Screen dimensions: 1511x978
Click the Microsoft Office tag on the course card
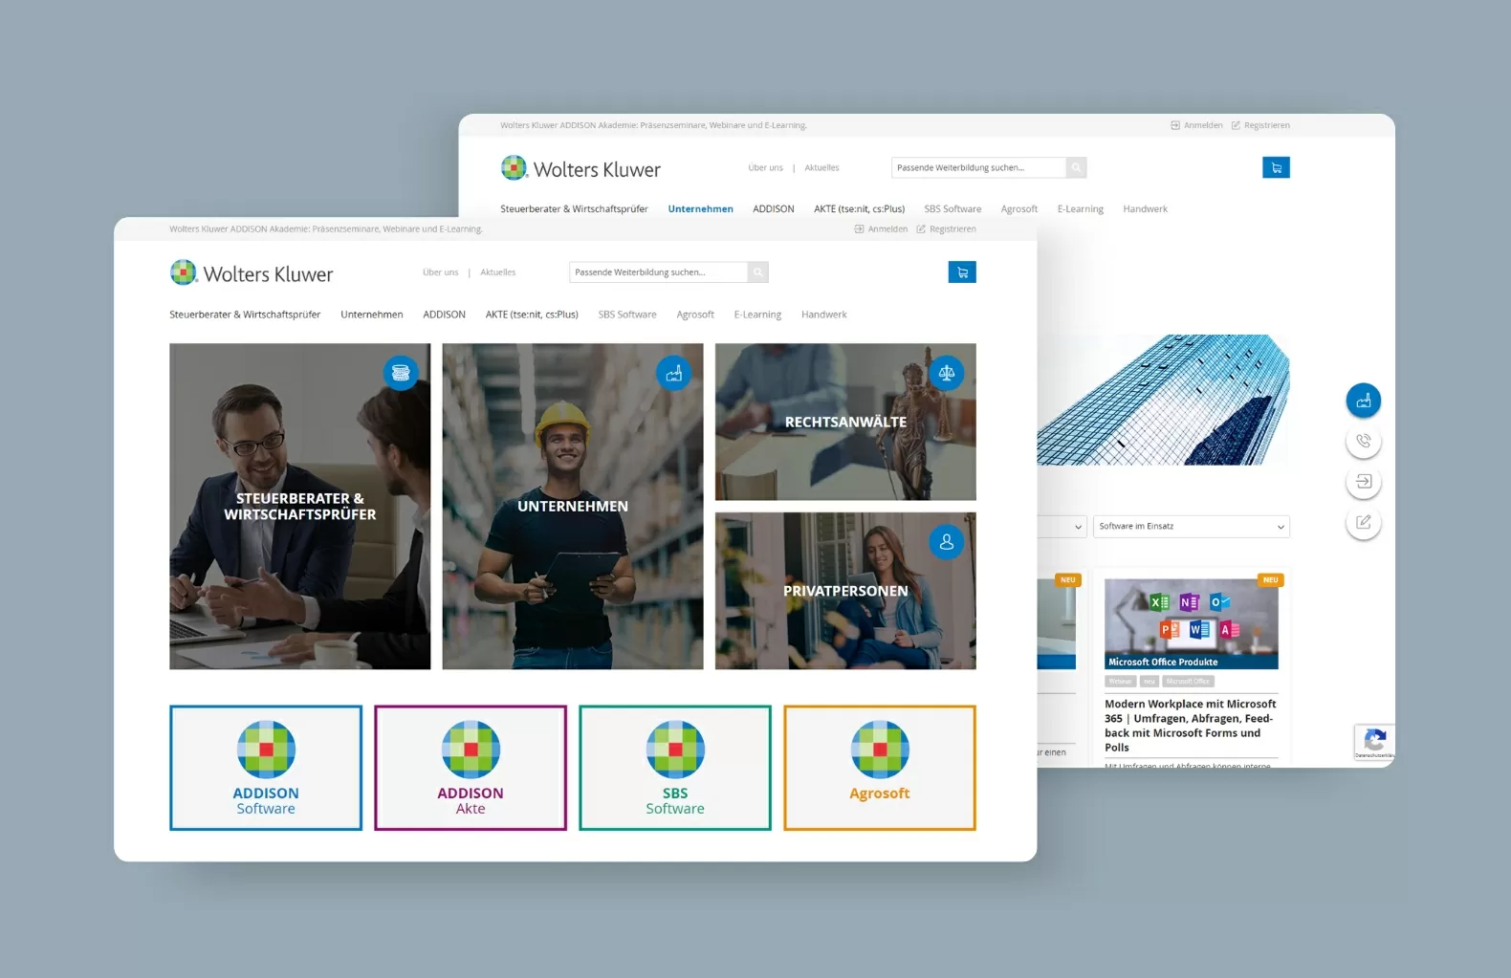pyautogui.click(x=1189, y=682)
